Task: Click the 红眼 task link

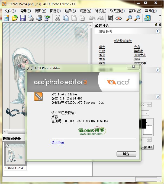Action: 102,51
